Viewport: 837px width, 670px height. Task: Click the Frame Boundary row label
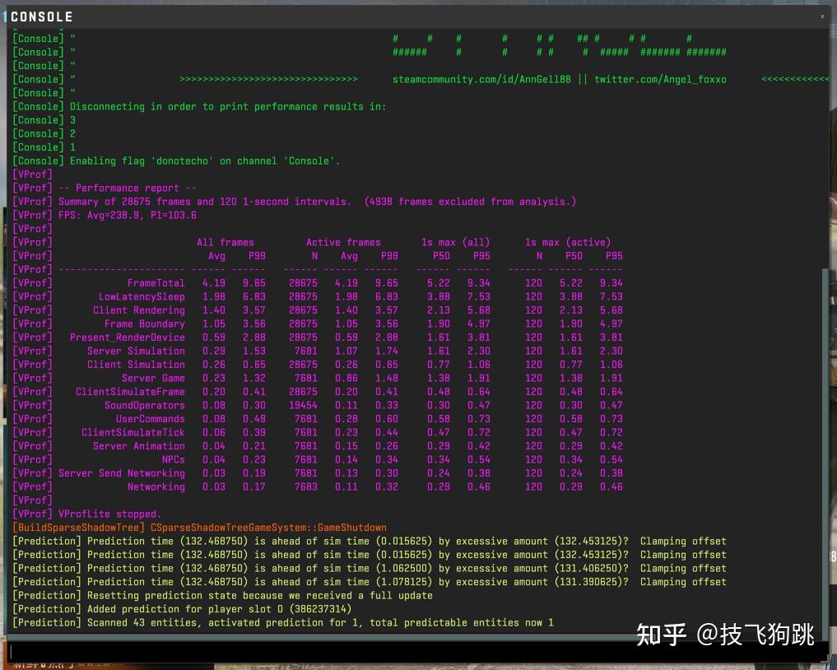(145, 323)
